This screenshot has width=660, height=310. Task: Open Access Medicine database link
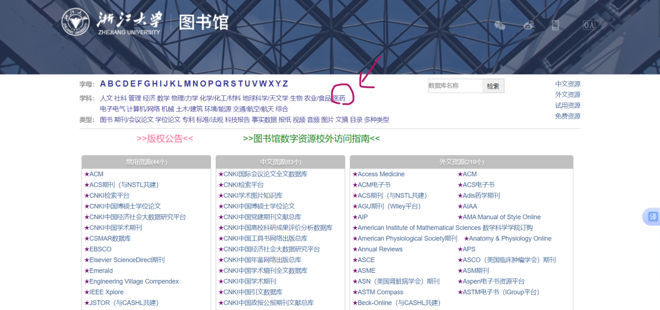pyautogui.click(x=381, y=175)
